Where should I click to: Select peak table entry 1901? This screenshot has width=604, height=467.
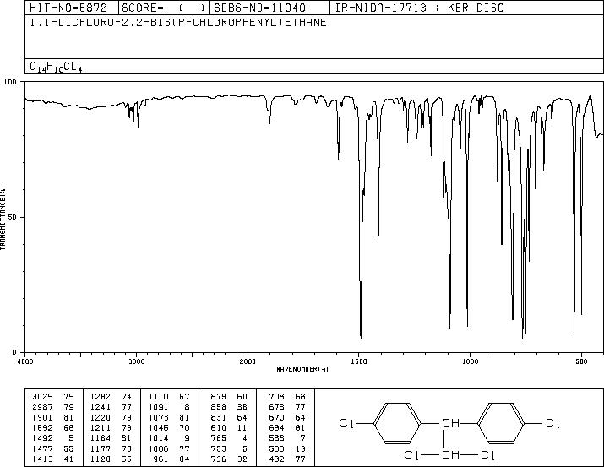[x=42, y=417]
